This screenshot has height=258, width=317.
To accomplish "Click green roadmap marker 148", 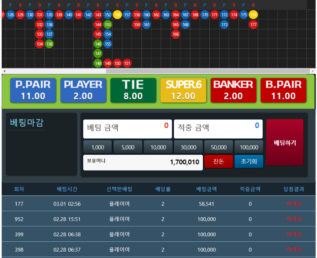I will 98,63.
